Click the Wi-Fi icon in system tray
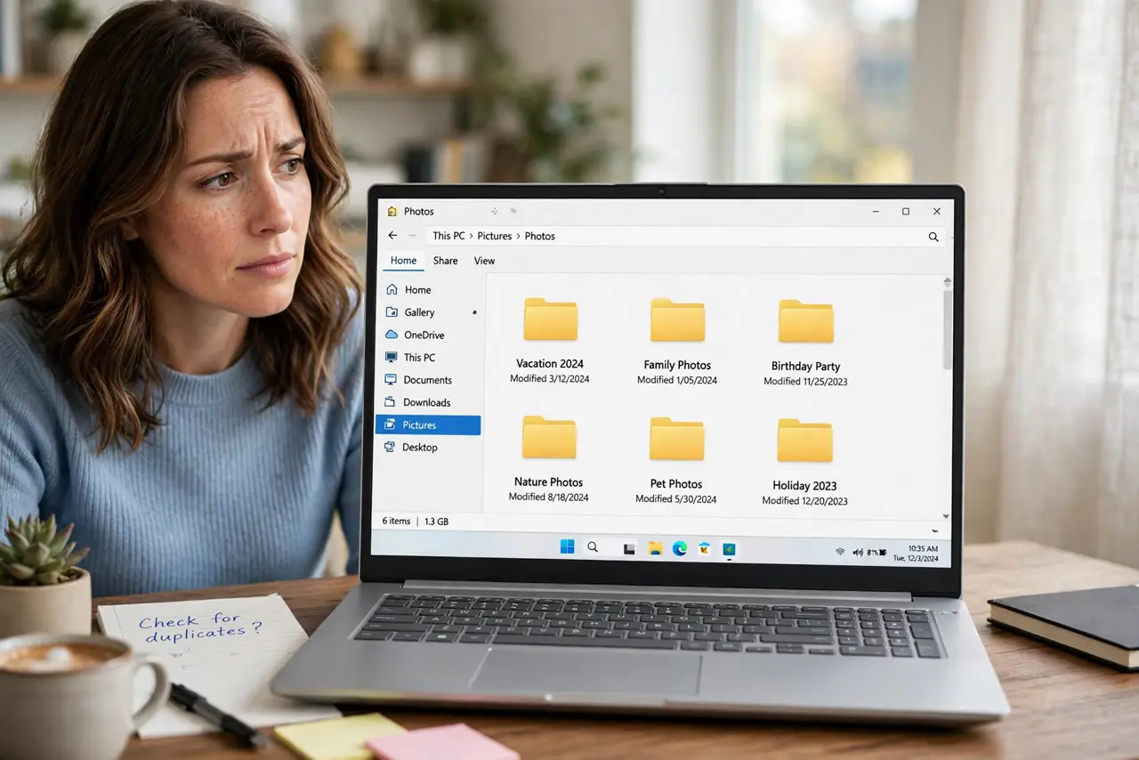1139x760 pixels. [840, 552]
